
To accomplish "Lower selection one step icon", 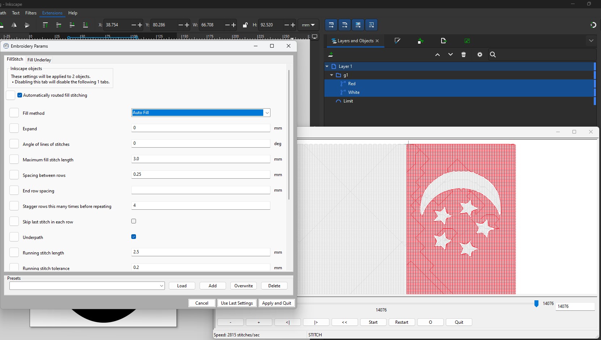I will (x=72, y=25).
